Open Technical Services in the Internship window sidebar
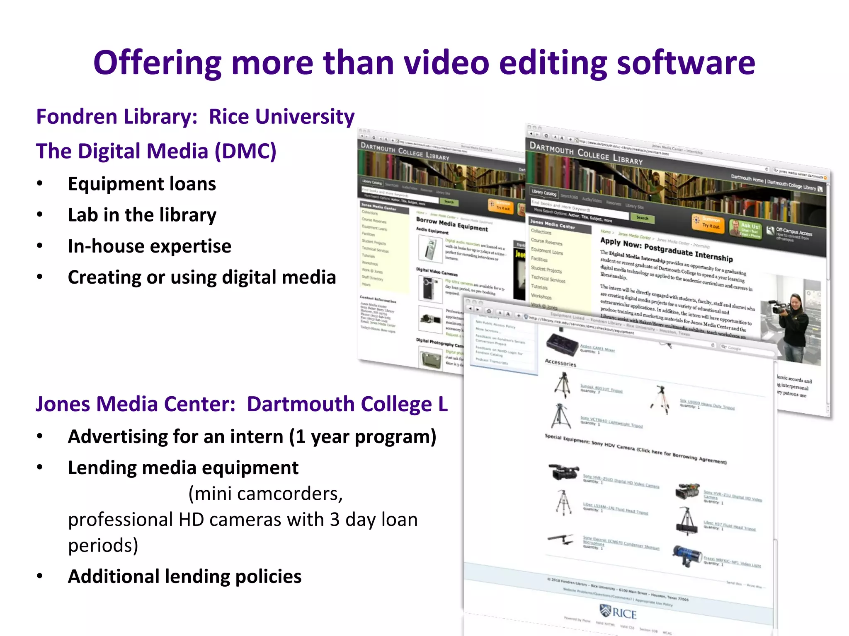The image size is (849, 636). (548, 279)
